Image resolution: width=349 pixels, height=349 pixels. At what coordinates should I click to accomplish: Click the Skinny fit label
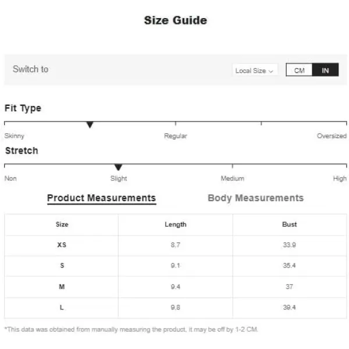[14, 136]
